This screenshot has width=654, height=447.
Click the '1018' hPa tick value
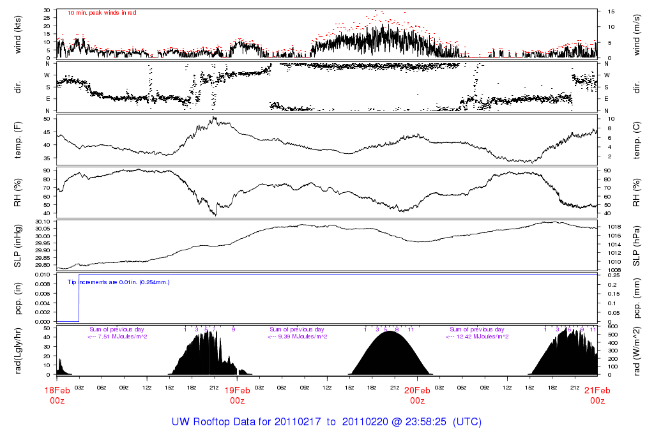[614, 227]
